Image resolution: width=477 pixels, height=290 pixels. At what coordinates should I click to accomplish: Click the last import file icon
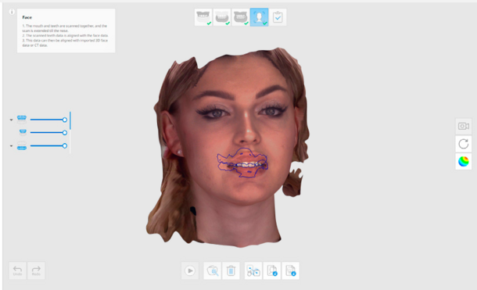coord(291,270)
